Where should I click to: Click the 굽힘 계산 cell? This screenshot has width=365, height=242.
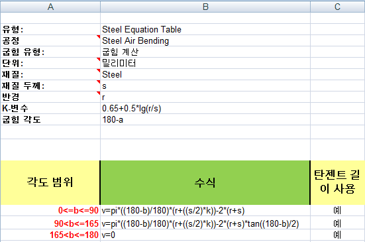tap(205, 52)
